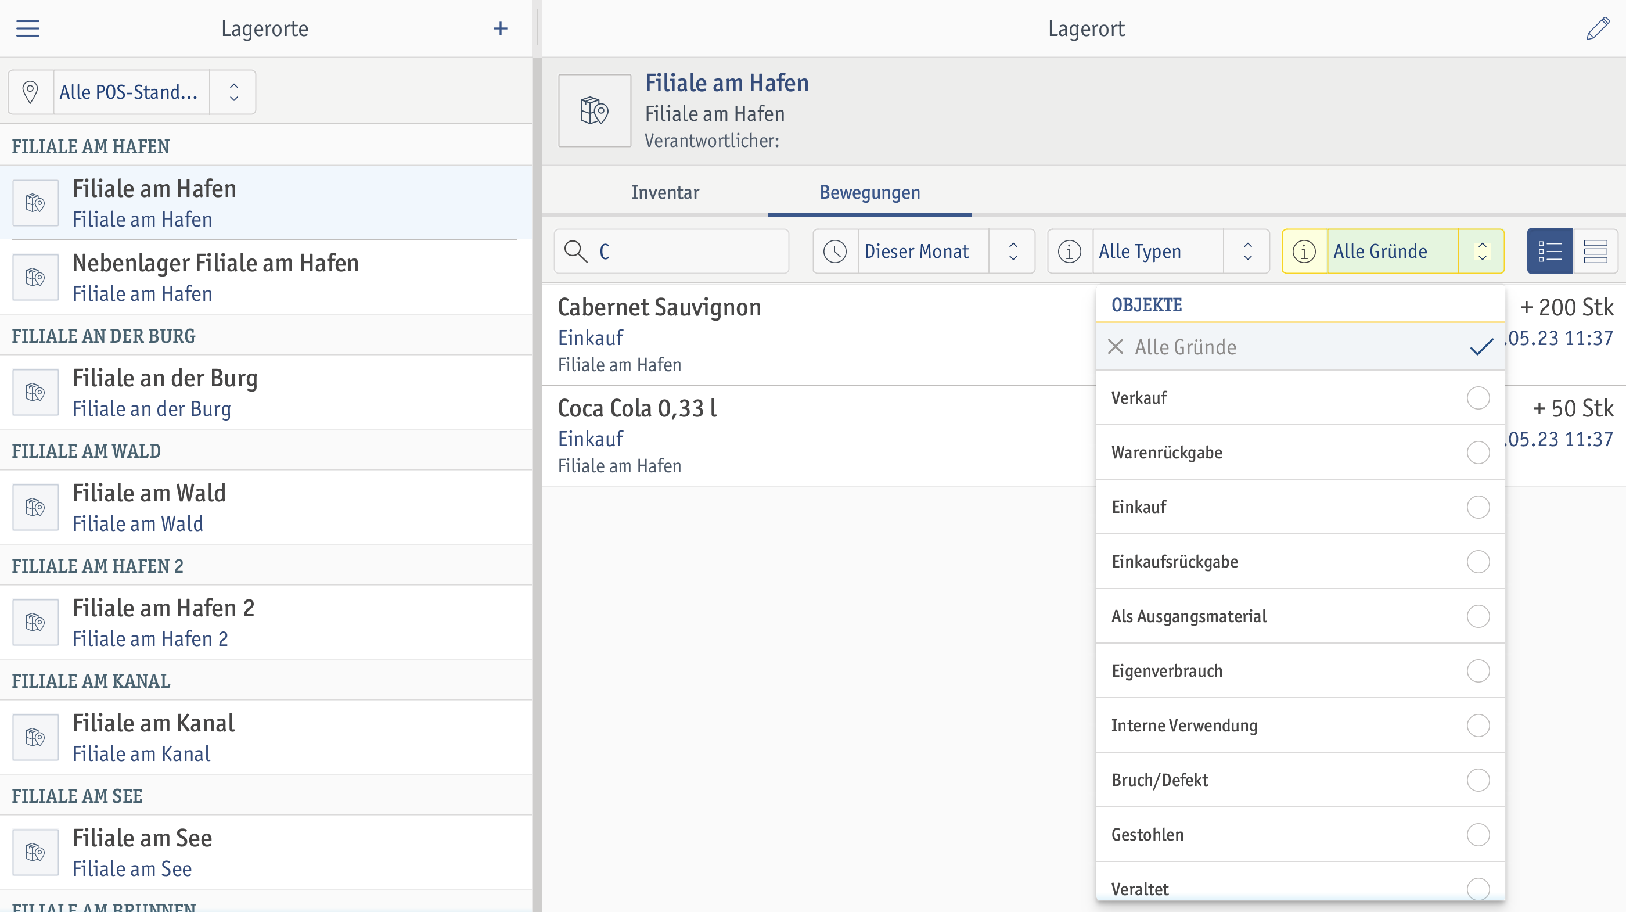Select Filiale am Hafen storage location
This screenshot has width=1626, height=912.
pos(266,203)
